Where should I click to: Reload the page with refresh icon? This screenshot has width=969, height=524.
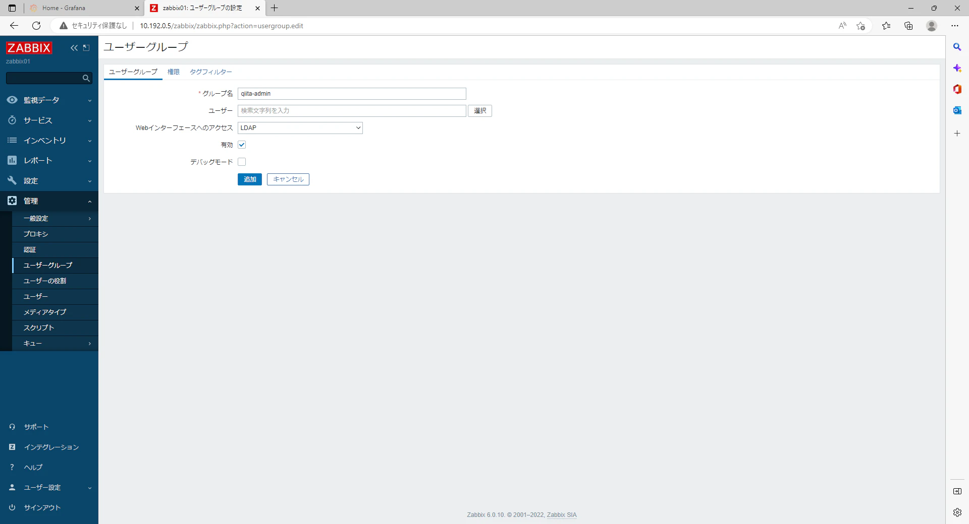(36, 26)
